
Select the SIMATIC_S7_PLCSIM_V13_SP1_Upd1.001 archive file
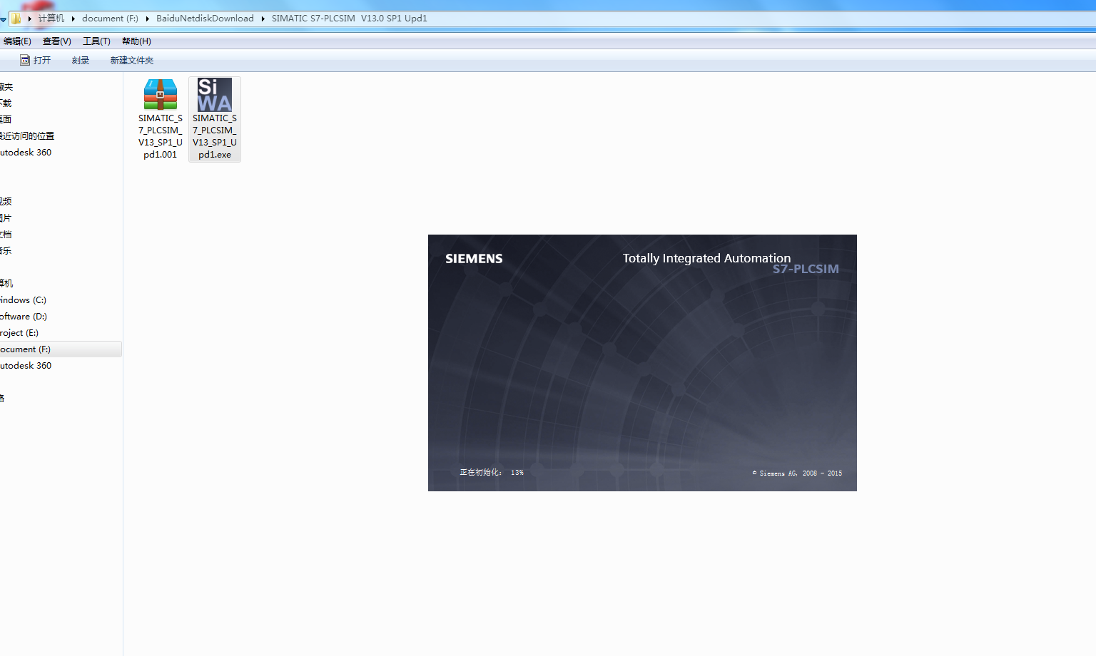click(160, 119)
